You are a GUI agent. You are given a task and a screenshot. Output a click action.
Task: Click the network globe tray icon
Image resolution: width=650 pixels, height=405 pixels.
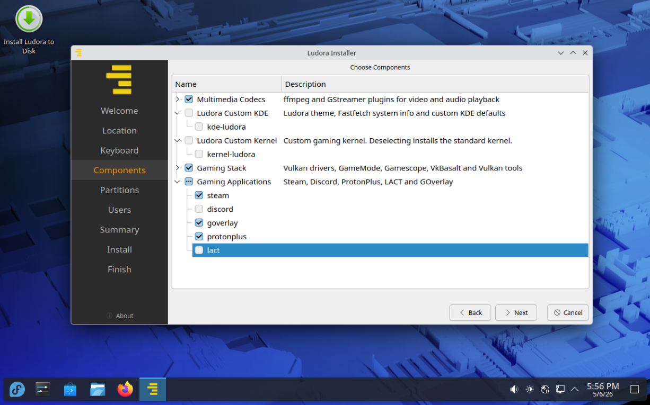click(544, 390)
